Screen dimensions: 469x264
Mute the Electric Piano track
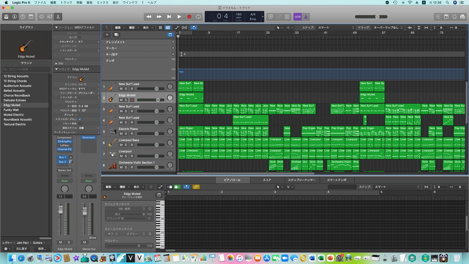pos(121,134)
